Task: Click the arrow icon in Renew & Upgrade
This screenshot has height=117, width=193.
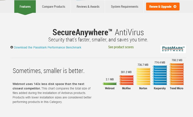Action: (x=175, y=6)
